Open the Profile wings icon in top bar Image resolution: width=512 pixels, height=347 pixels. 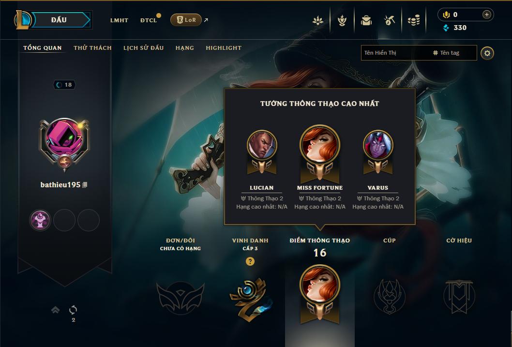342,20
